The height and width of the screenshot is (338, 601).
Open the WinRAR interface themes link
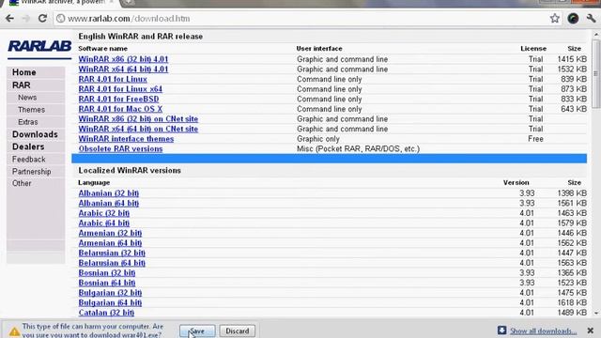click(x=126, y=139)
